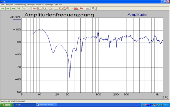Open the Info menu
The image size is (170, 107).
61,5
